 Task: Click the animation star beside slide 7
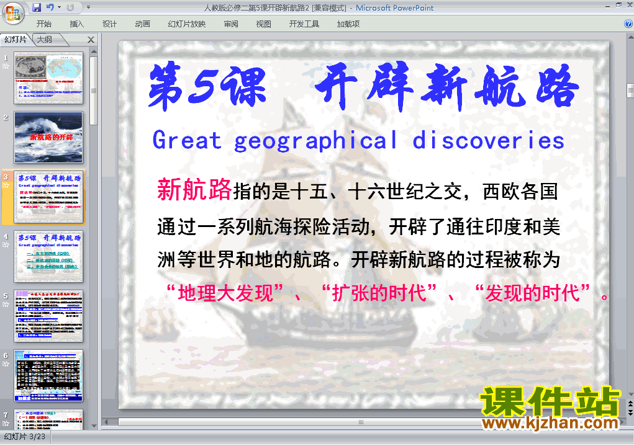coord(6,424)
